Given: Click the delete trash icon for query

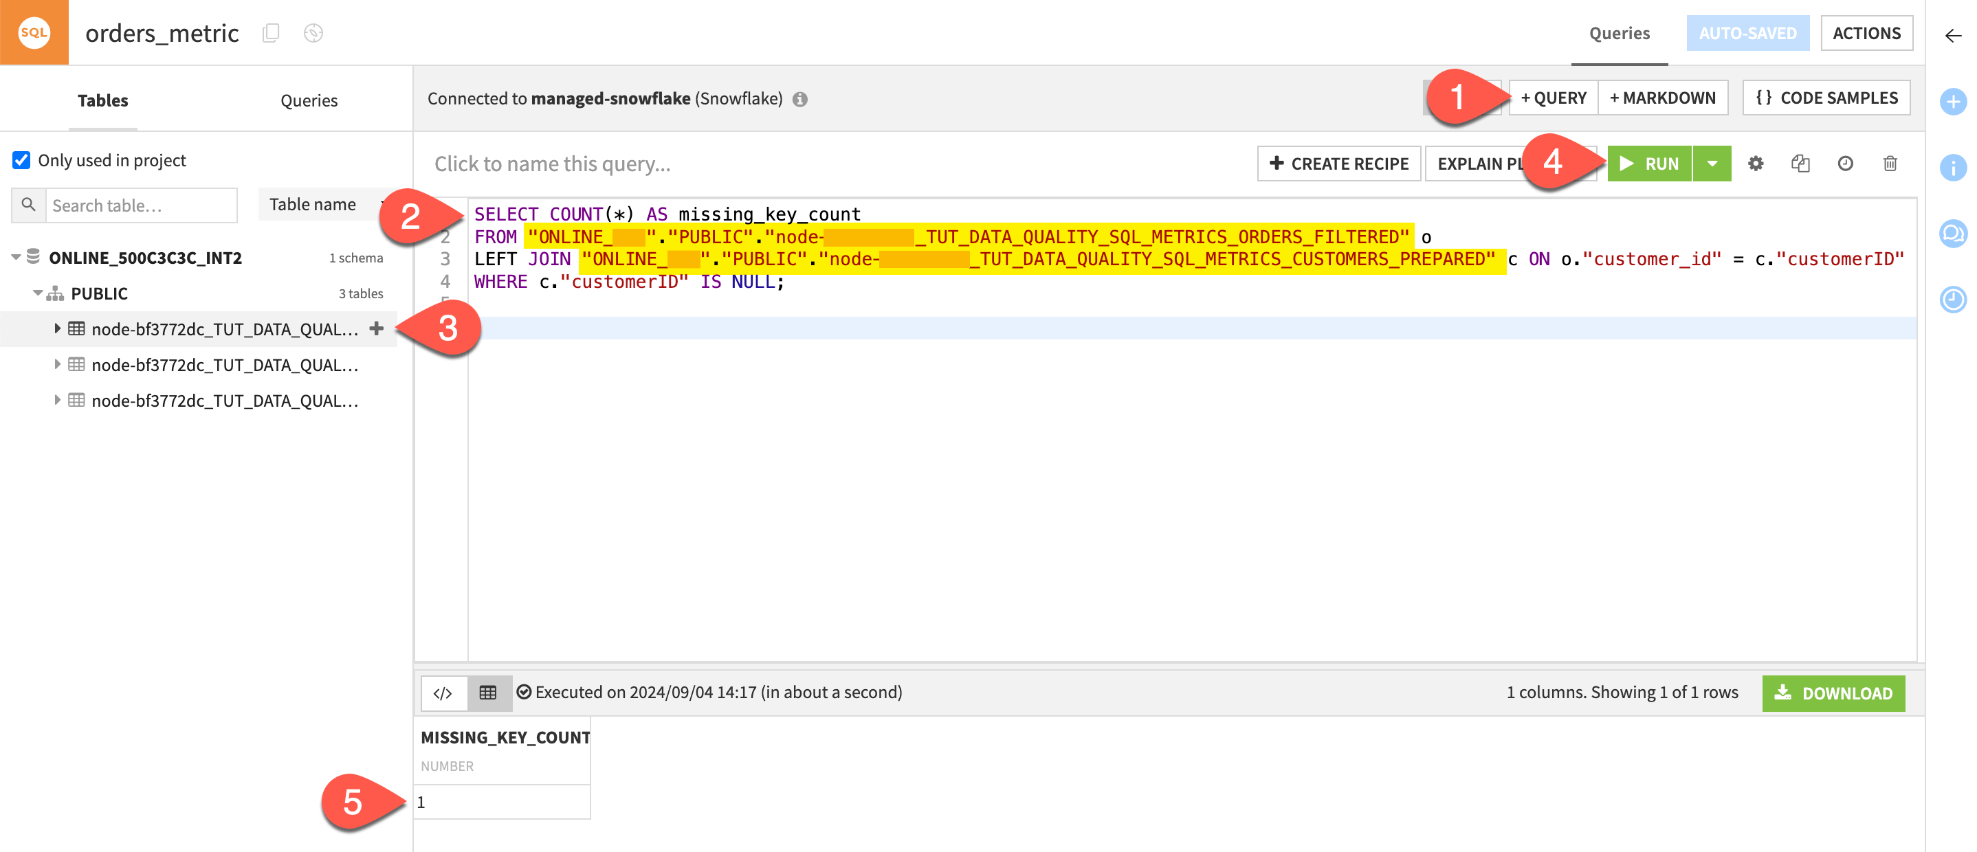Looking at the screenshot, I should pos(1890,163).
